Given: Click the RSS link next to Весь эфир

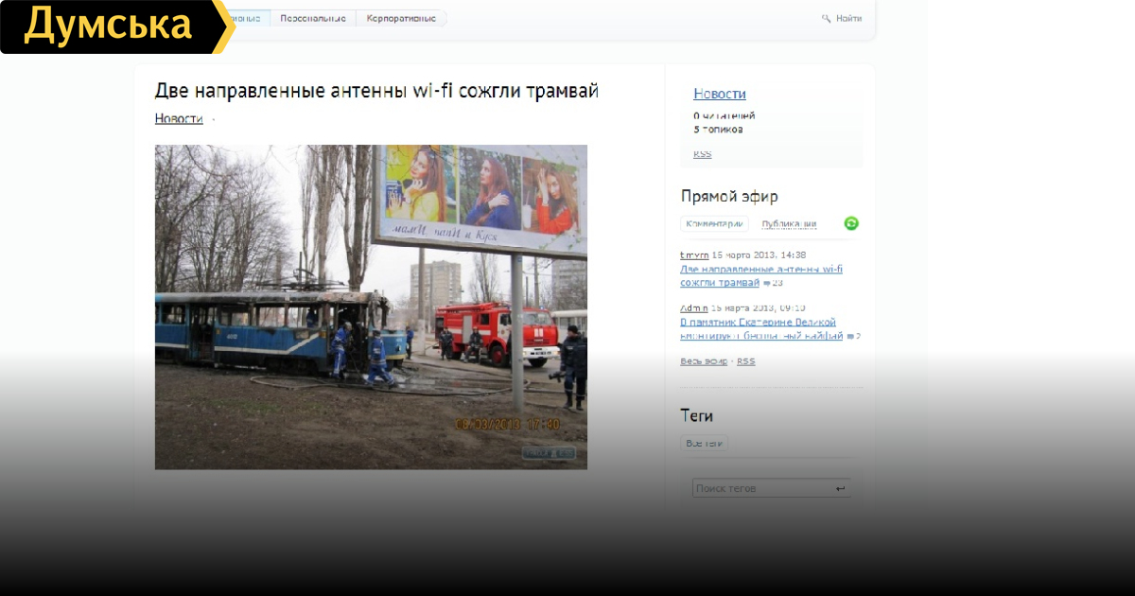Looking at the screenshot, I should [746, 361].
